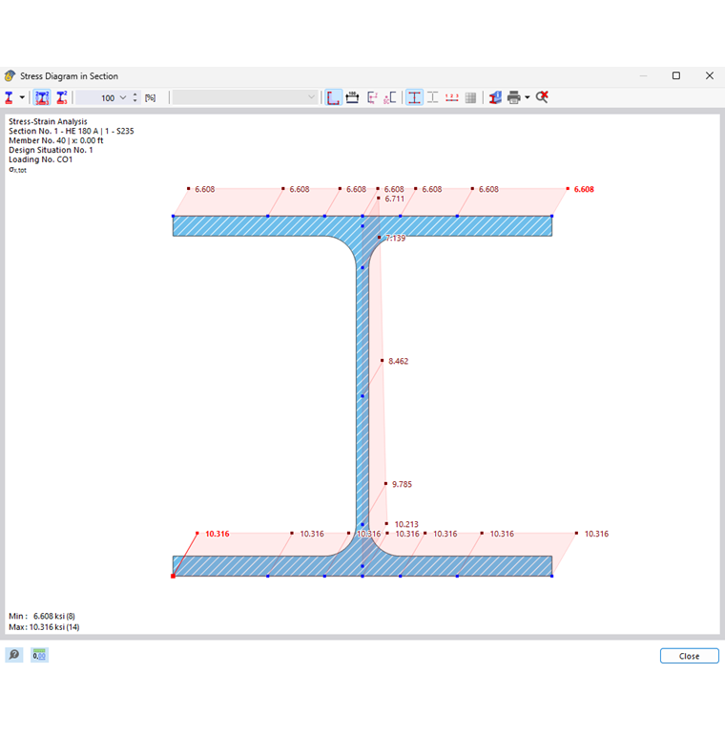Click the stress point numbering icon
725x737 pixels.
click(x=452, y=97)
